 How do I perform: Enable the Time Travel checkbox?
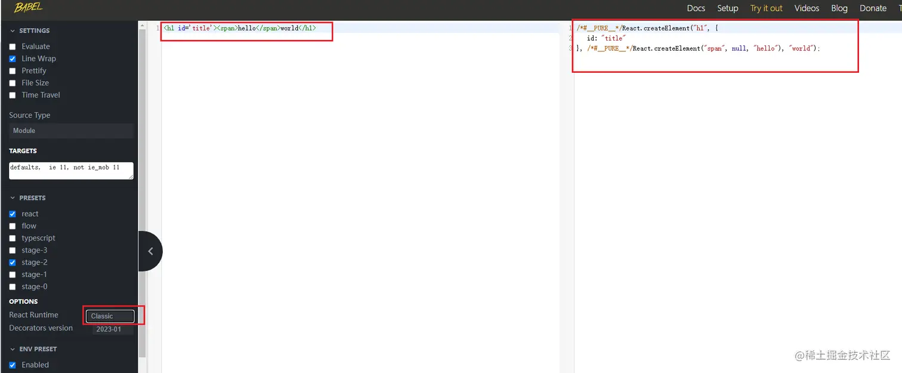(13, 95)
